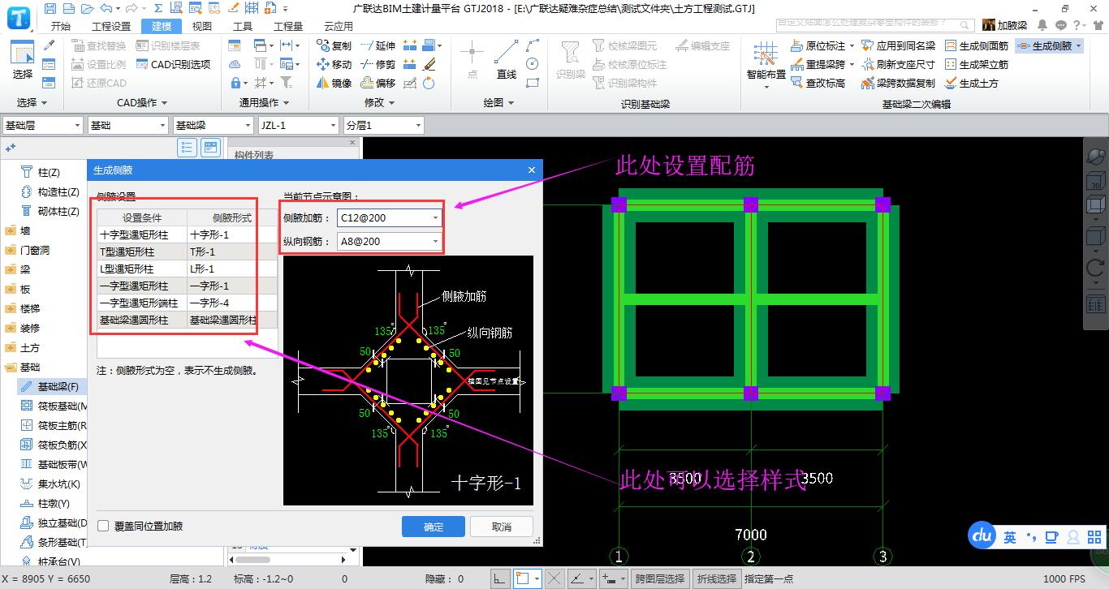Viewport: 1109px width, 589px height.
Task: Click 生成土方 tool
Action: 971,83
